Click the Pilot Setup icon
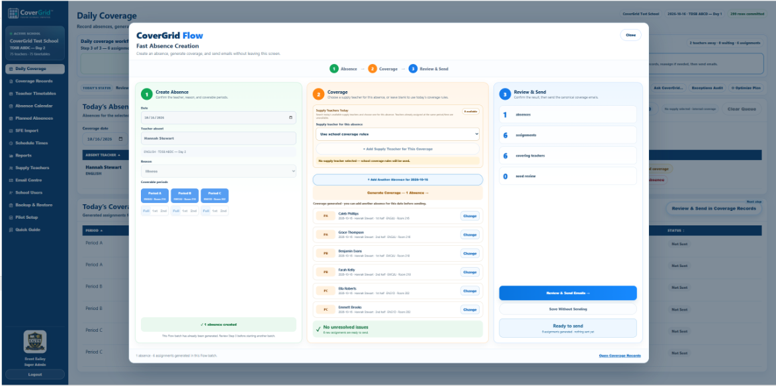Image resolution: width=776 pixels, height=386 pixels. [x=11, y=217]
